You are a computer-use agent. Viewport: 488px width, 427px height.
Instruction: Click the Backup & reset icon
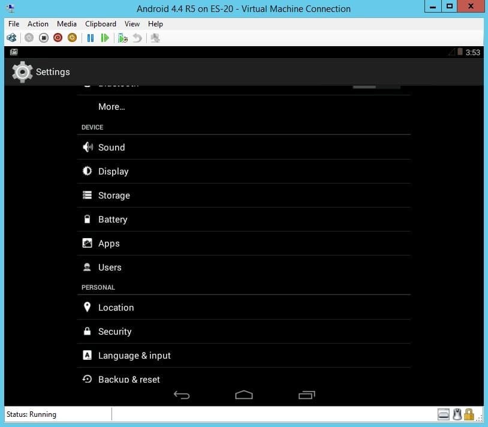[87, 379]
